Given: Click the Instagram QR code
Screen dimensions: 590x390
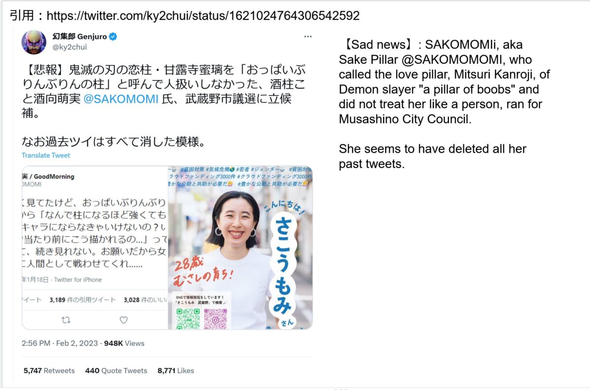Looking at the screenshot, I should click(x=215, y=319).
